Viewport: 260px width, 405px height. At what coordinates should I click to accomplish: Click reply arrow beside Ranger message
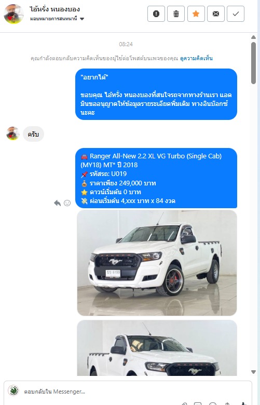click(x=57, y=203)
